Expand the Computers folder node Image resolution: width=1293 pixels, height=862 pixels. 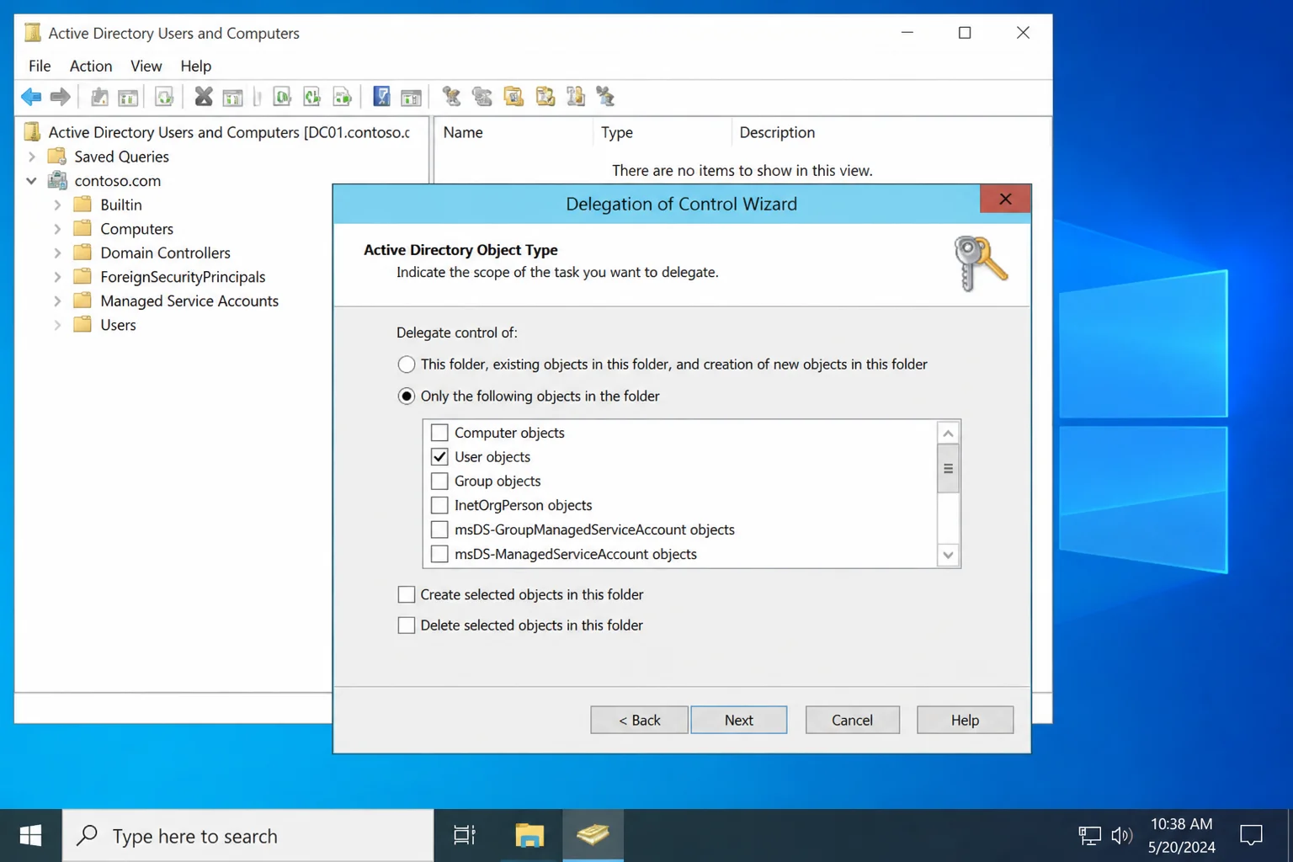(57, 229)
